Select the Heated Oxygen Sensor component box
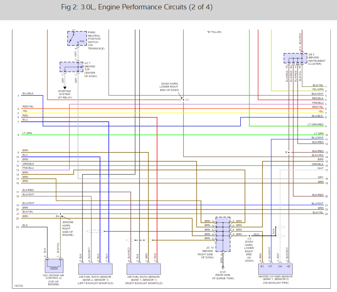Screen dimensions: 337x292 click(275, 268)
